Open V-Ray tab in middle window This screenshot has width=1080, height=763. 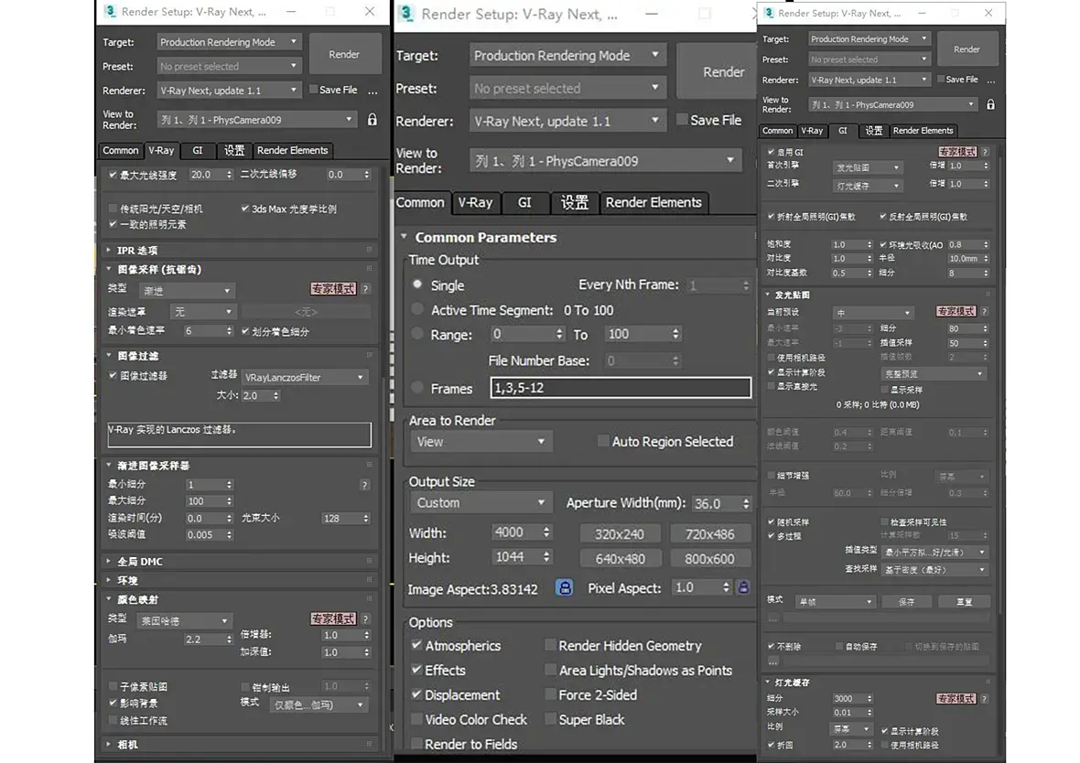tap(475, 202)
